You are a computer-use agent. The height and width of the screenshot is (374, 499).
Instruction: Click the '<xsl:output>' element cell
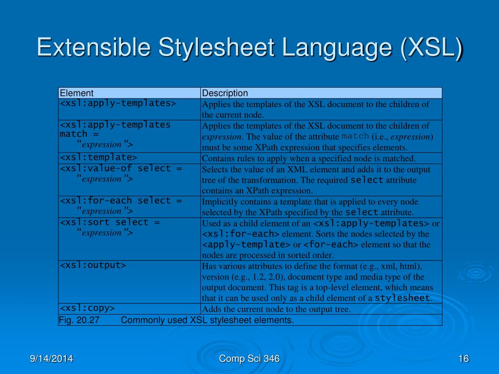click(x=130, y=282)
